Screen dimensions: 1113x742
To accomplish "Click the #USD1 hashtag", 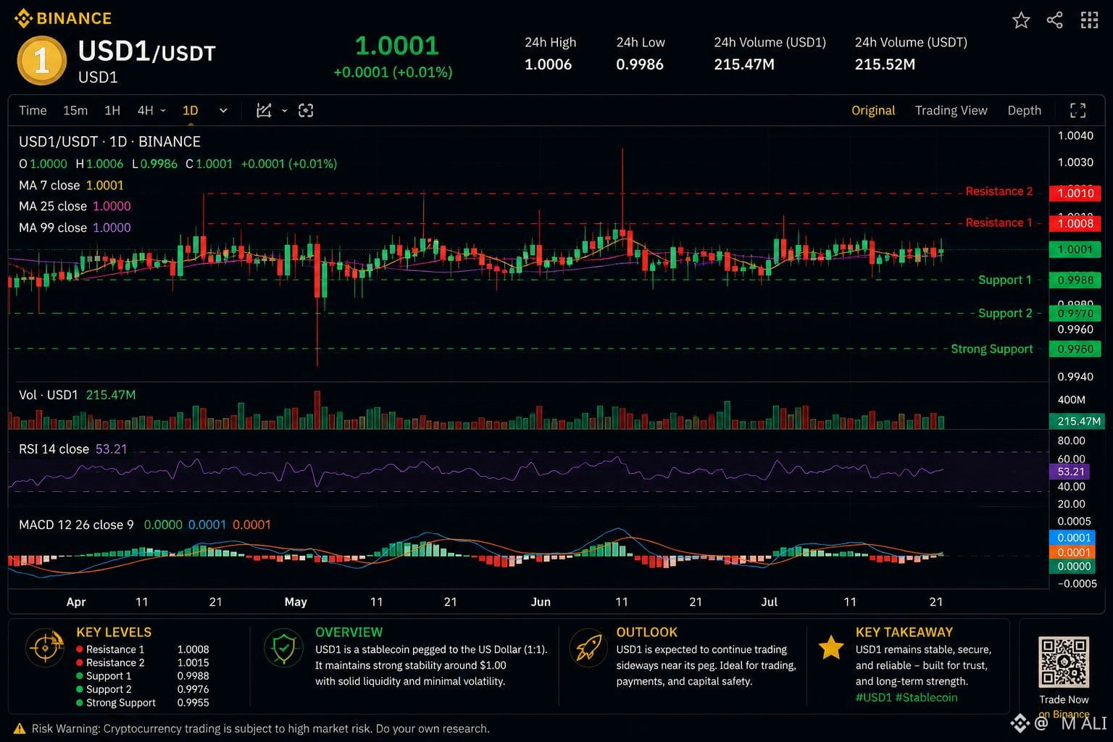I will click(873, 697).
